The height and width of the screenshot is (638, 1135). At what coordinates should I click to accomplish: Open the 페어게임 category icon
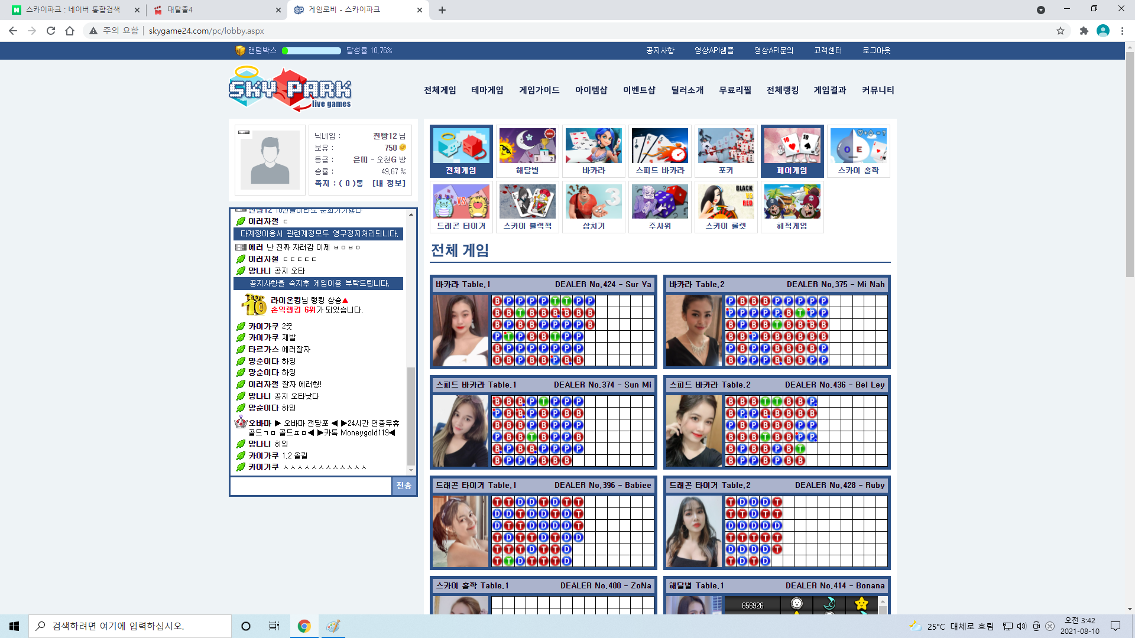tap(792, 151)
